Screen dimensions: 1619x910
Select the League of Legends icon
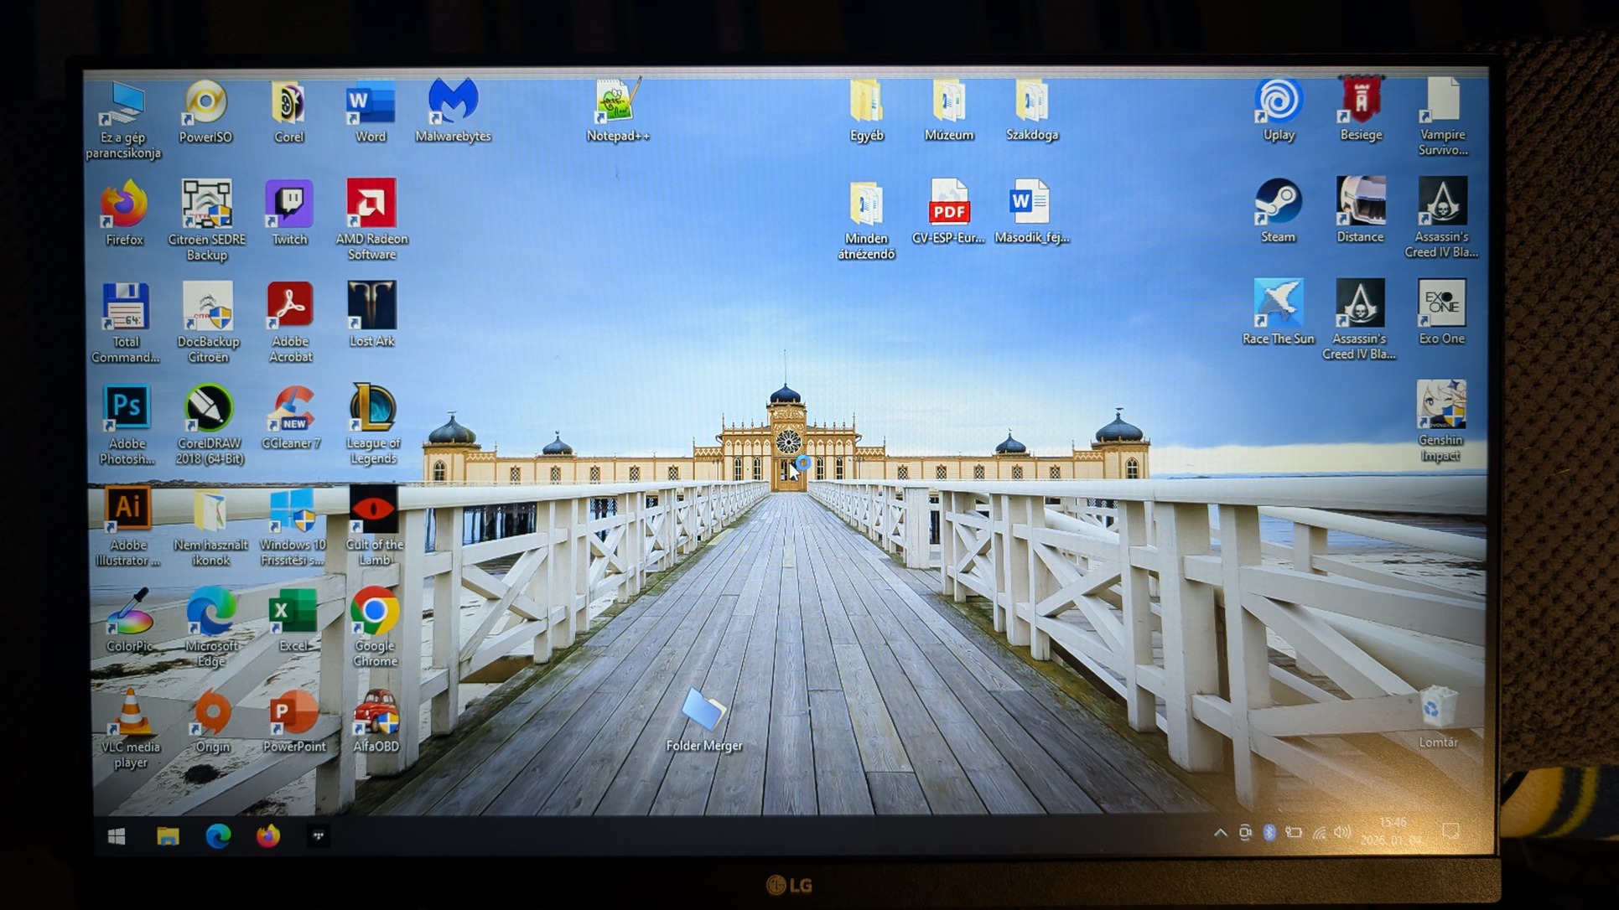373,409
